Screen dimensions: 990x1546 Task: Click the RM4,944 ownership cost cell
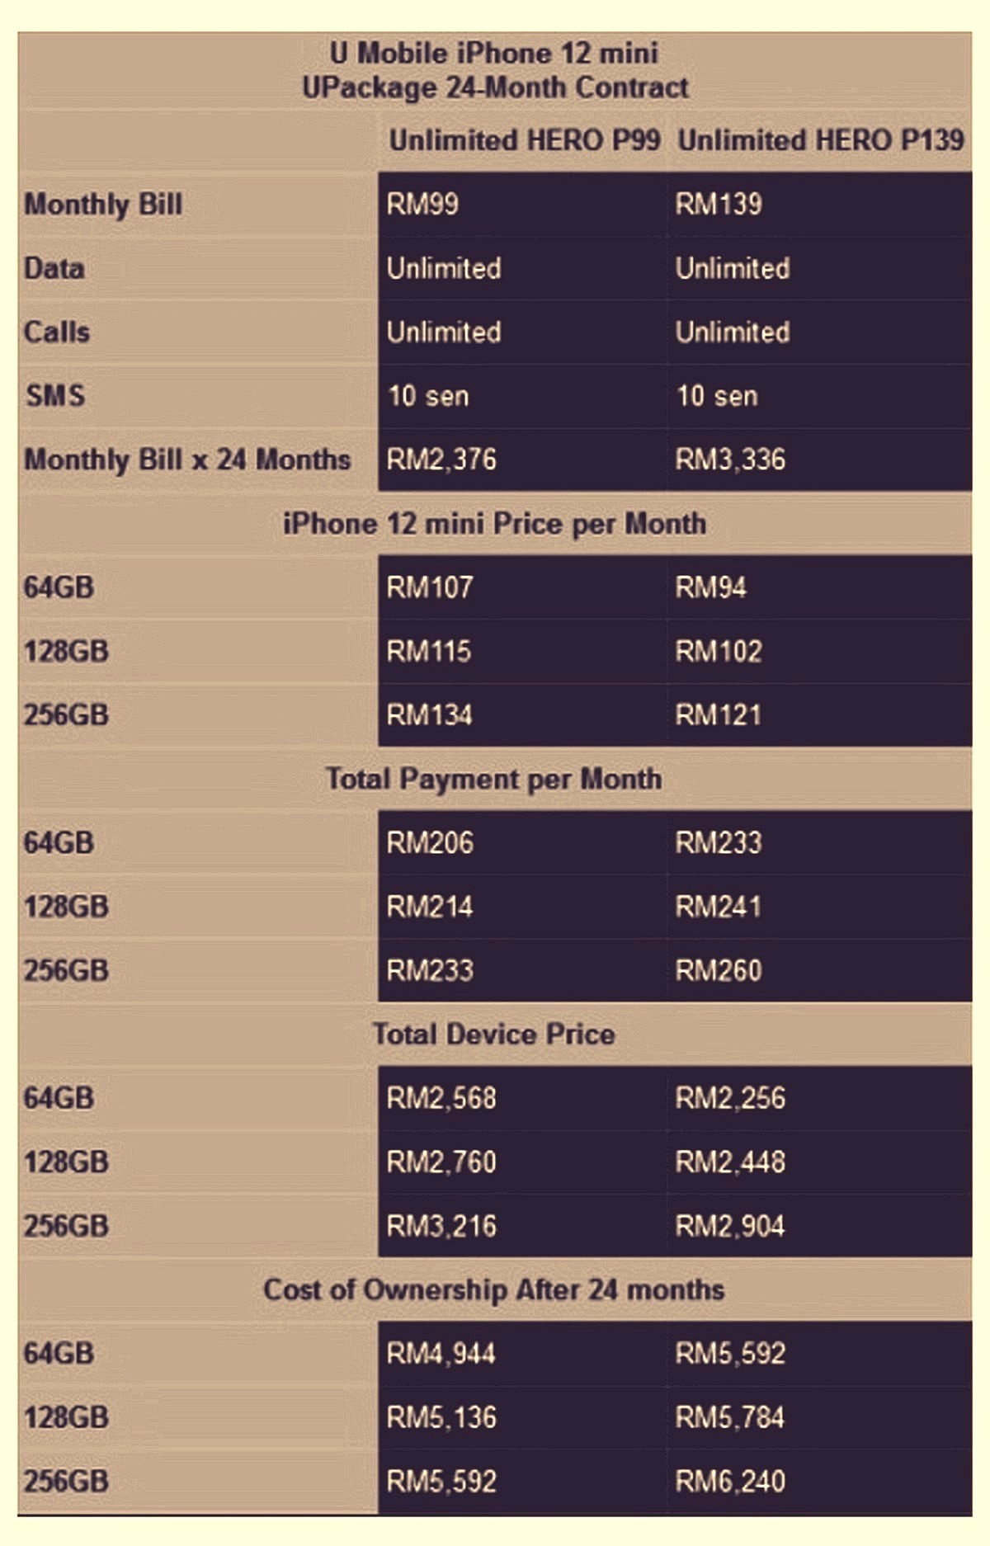pyautogui.click(x=522, y=1354)
